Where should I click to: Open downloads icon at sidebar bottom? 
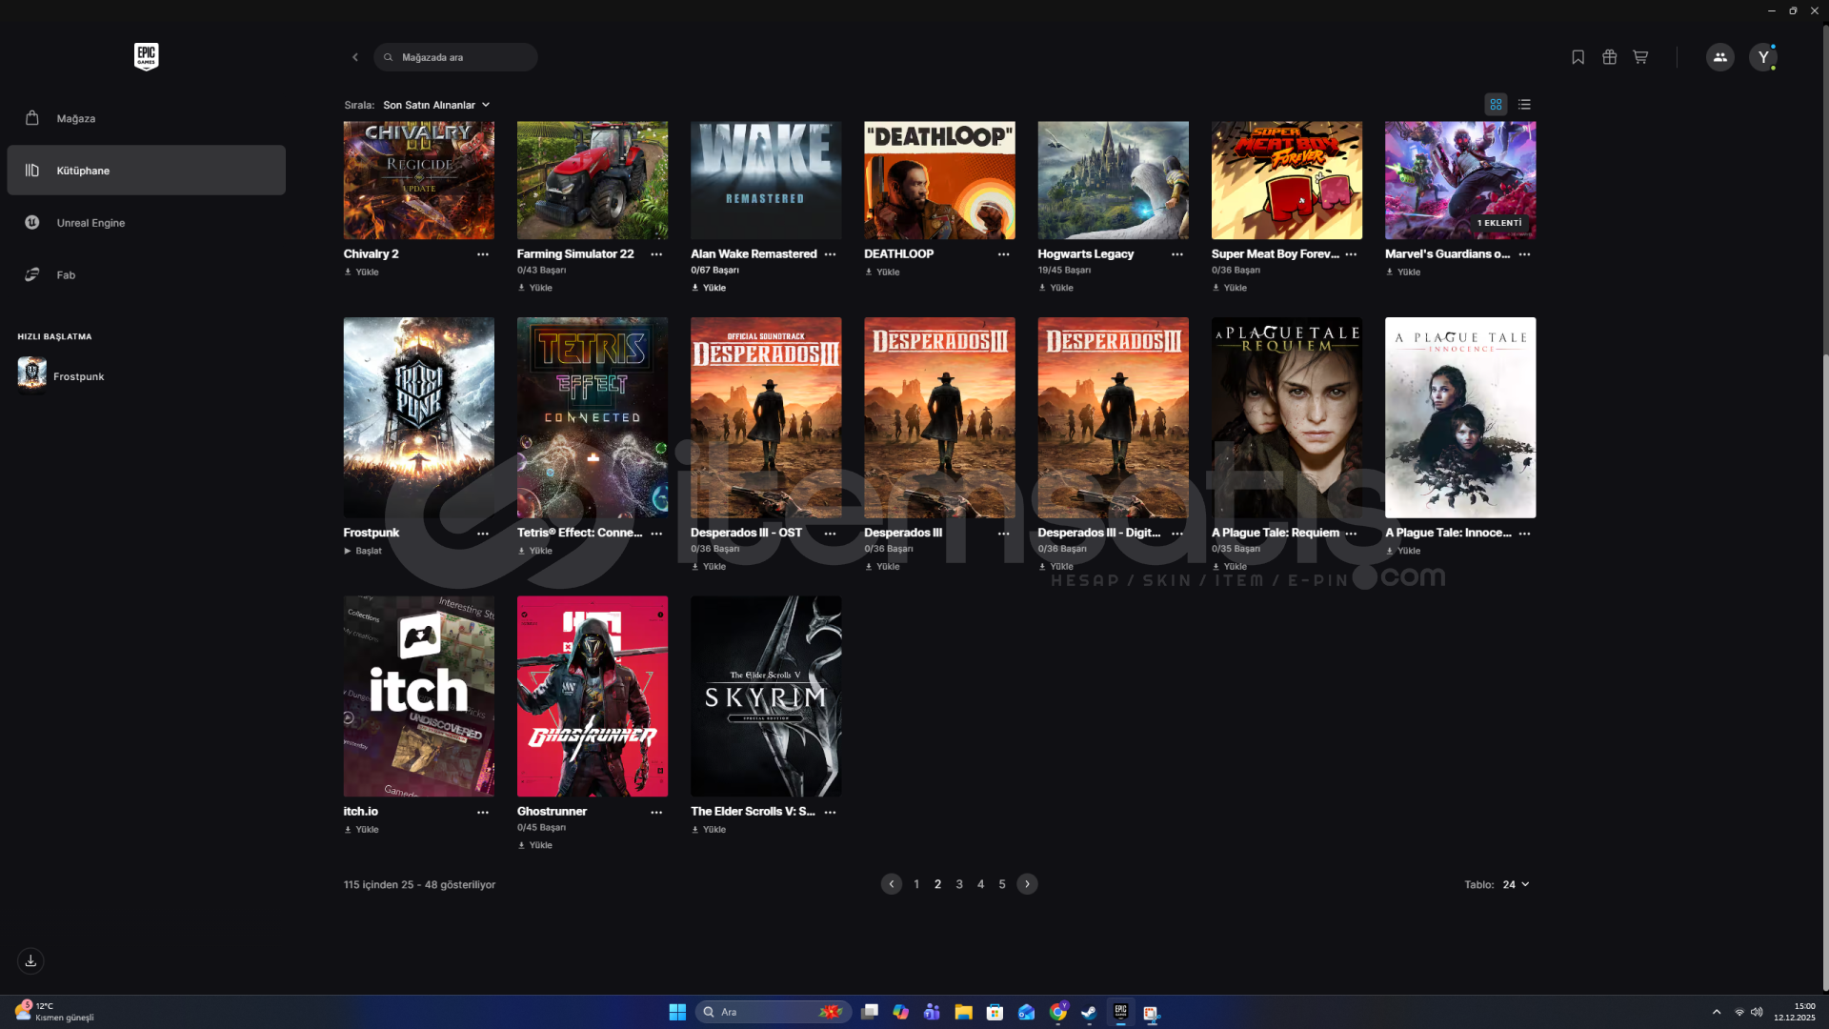tap(30, 960)
